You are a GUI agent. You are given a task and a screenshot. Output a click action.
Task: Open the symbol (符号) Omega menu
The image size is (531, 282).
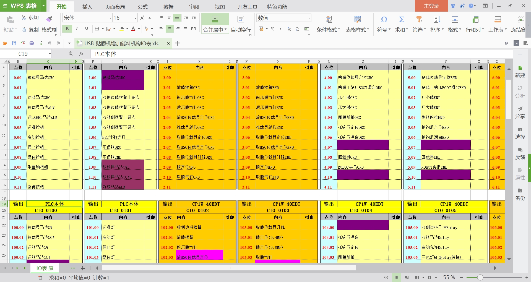click(384, 24)
